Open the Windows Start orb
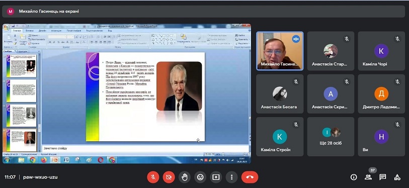The height and width of the screenshot is (188, 409). pos(7,160)
